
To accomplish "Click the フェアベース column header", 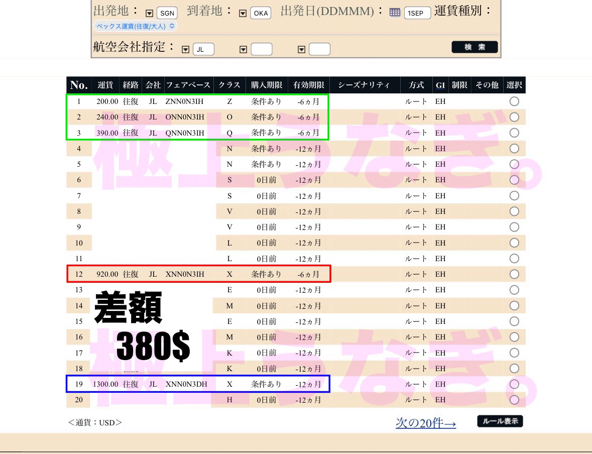I will [x=188, y=85].
